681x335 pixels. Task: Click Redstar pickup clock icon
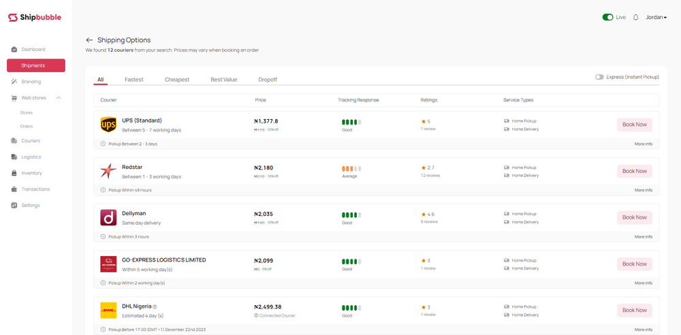pos(103,191)
